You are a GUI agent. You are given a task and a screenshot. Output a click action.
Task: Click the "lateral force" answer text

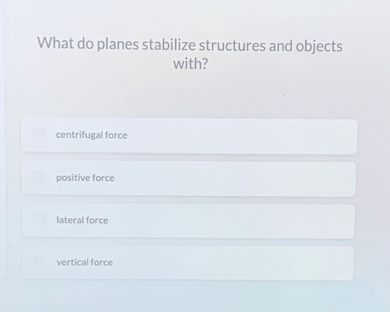[x=82, y=220]
